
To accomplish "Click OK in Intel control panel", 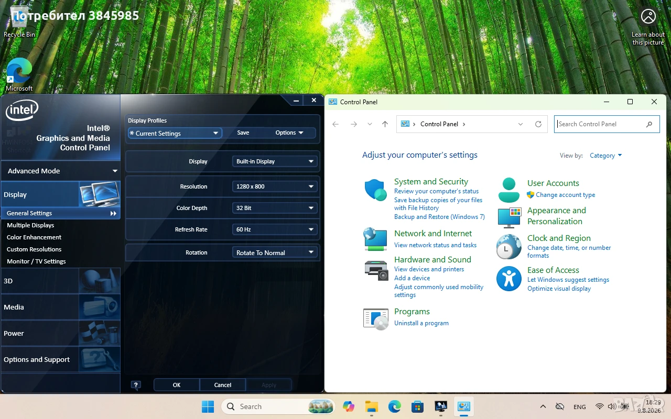I will 177,385.
